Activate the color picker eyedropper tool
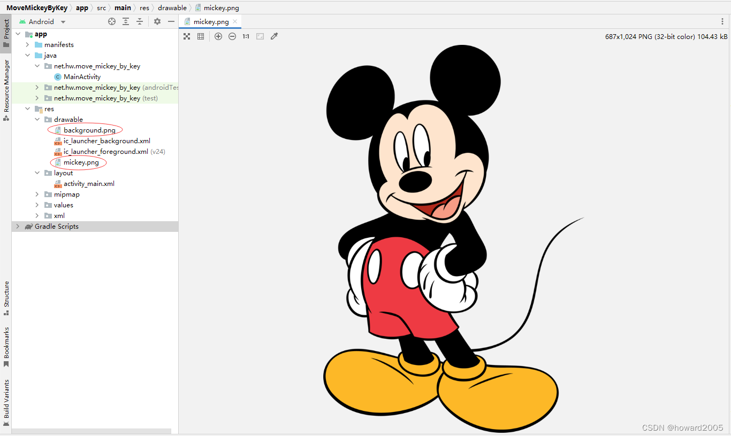Viewport: 731px width, 436px height. pos(274,36)
